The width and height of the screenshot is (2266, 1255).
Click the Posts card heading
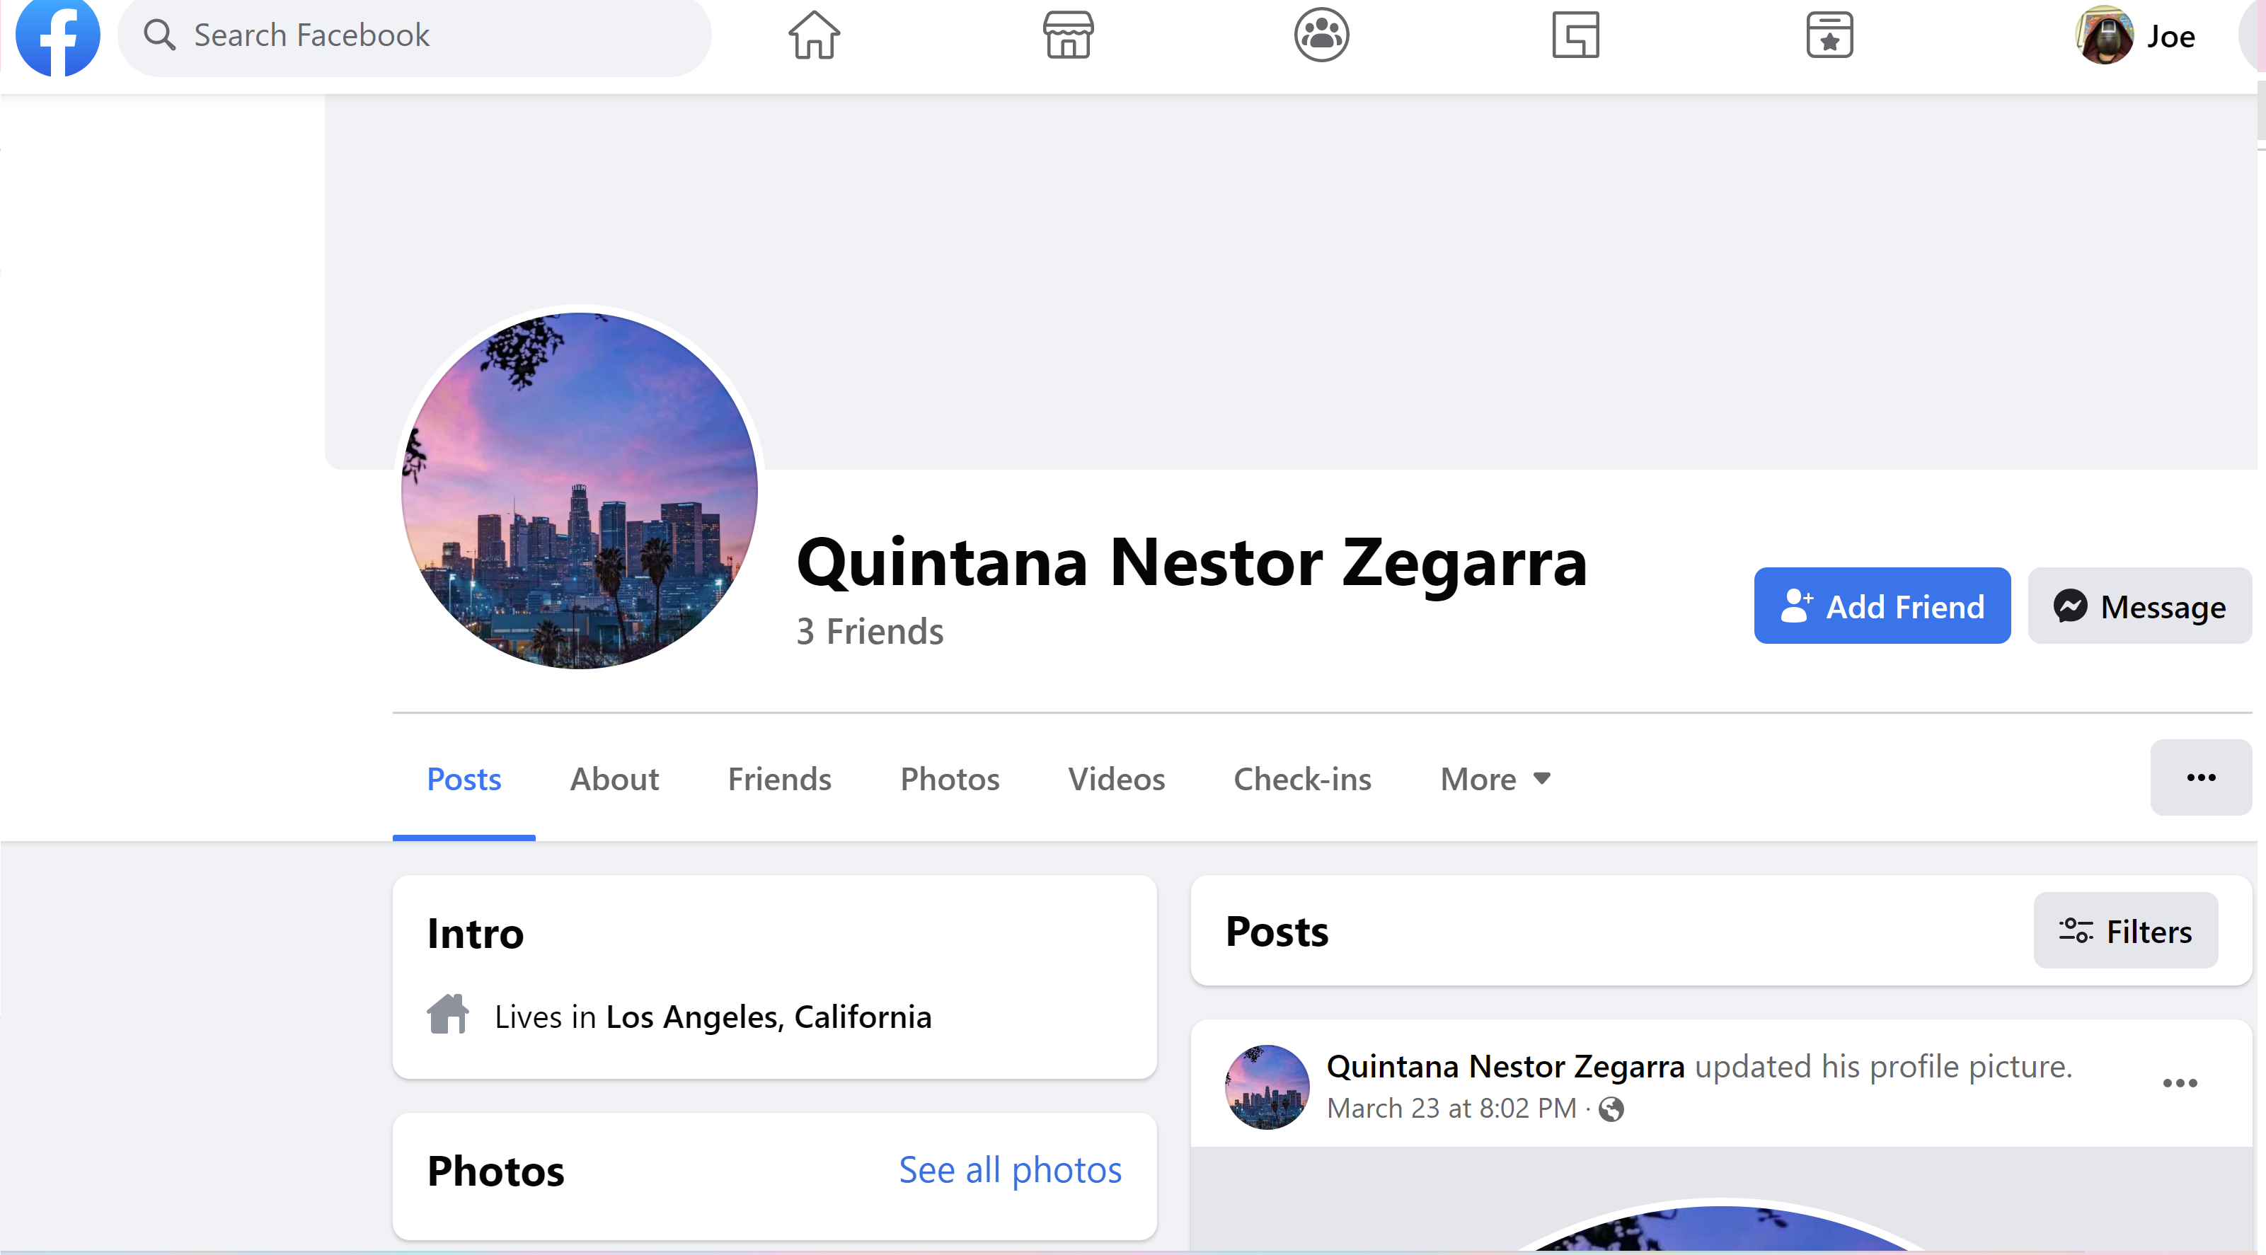1277,932
